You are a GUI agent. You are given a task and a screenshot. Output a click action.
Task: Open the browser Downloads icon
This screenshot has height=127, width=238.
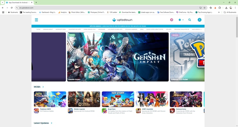click(x=226, y=8)
